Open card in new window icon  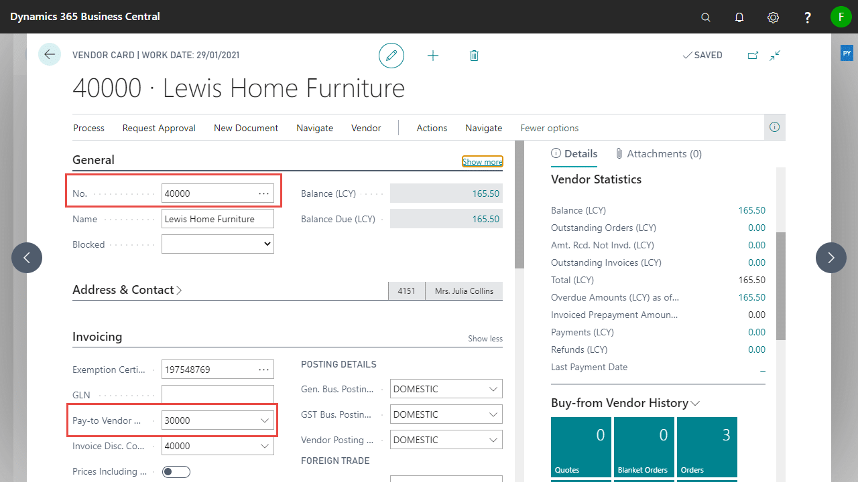(753, 56)
